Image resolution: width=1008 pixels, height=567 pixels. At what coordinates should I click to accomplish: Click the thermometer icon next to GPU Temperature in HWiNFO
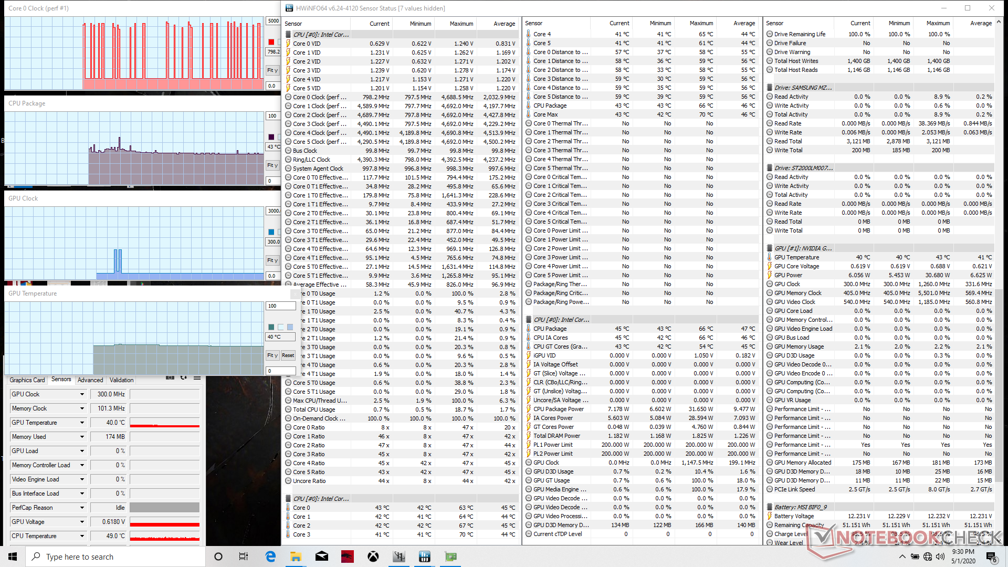[x=769, y=257]
